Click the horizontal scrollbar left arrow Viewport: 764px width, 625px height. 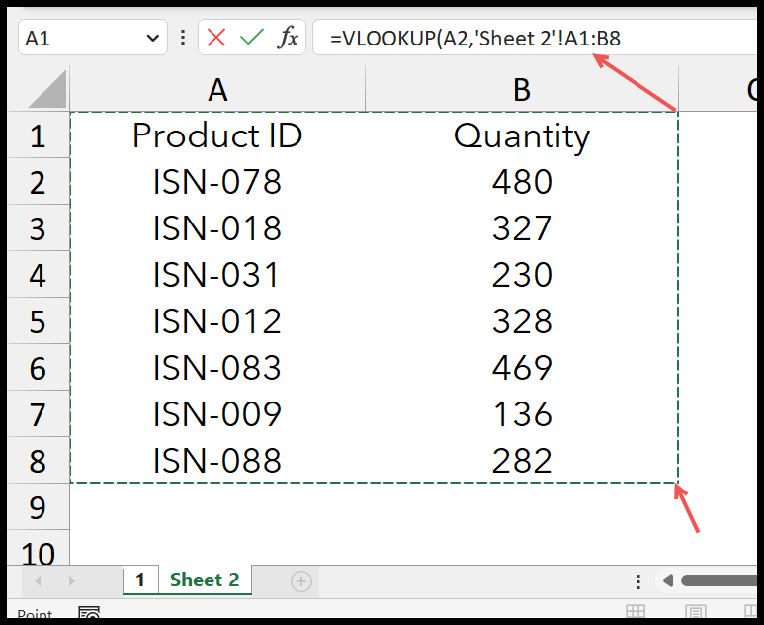click(x=668, y=580)
